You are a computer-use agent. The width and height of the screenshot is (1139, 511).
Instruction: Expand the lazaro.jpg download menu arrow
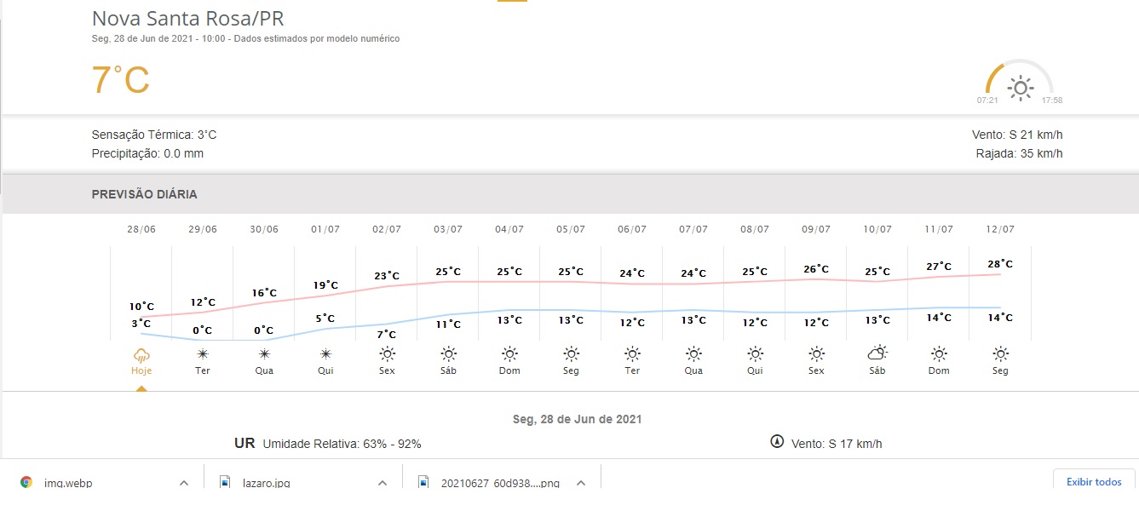click(x=383, y=483)
